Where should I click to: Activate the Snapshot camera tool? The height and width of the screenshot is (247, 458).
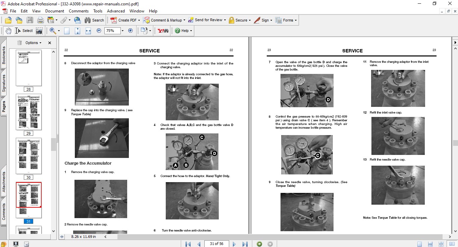(39, 31)
